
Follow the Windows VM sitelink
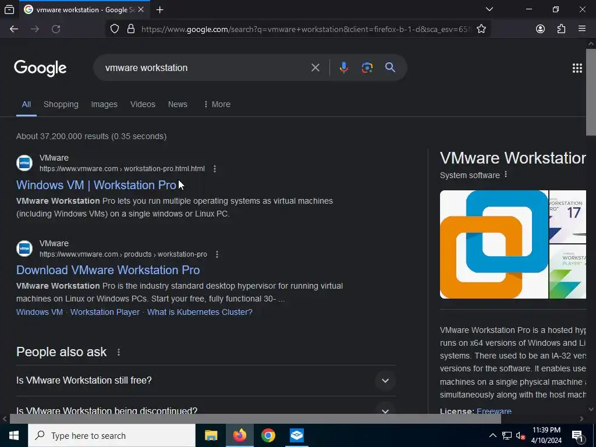(x=40, y=312)
